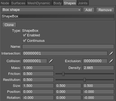
Task: Switch to the Joints tab
Action: point(83,3)
